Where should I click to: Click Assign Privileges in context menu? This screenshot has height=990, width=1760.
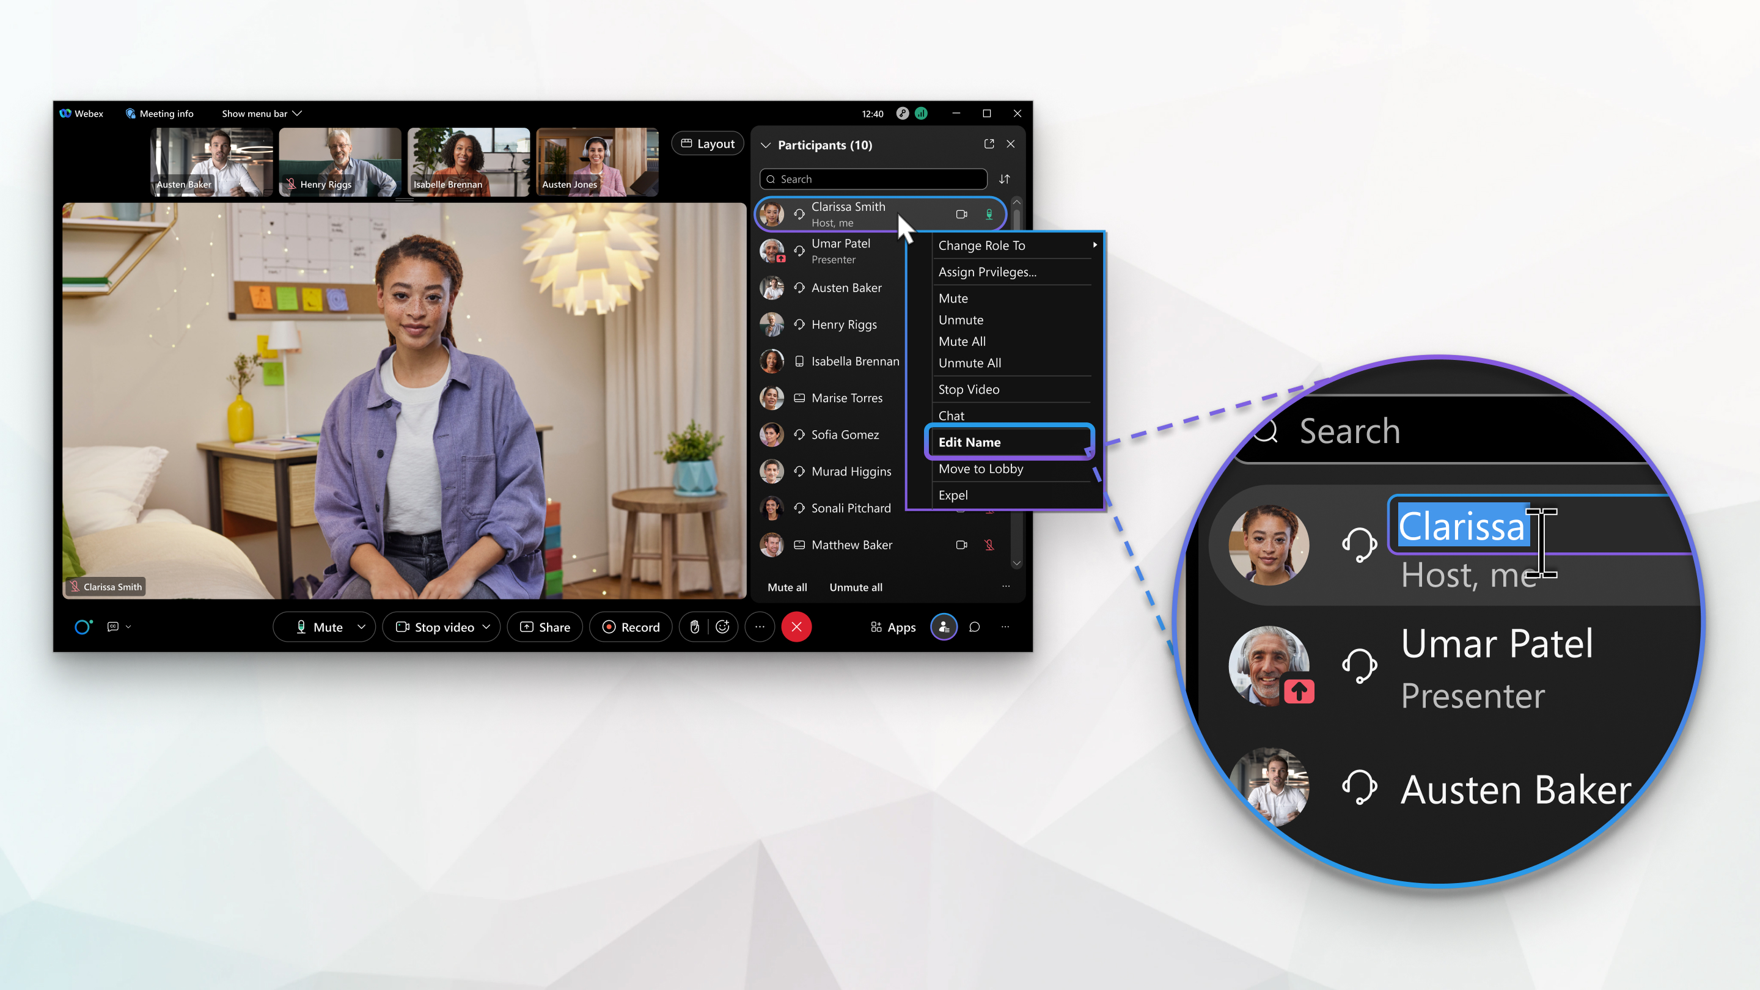(988, 272)
